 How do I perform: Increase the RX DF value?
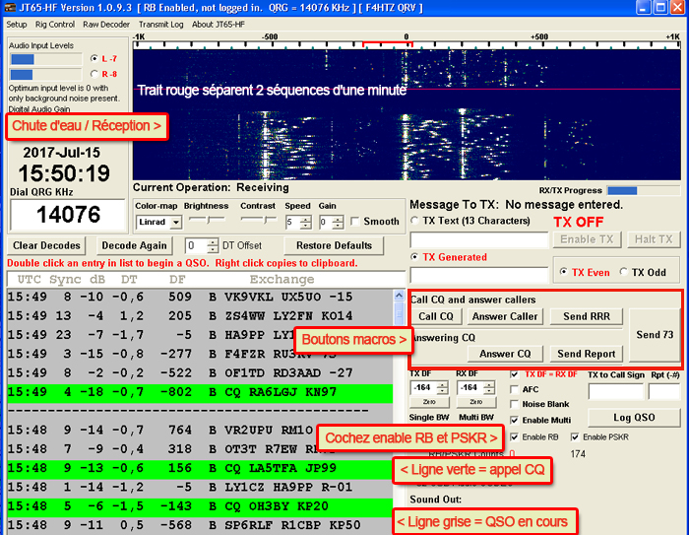click(x=488, y=385)
